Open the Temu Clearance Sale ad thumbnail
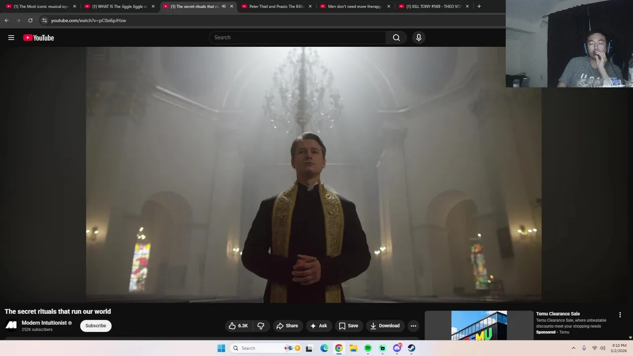Screen dimensions: 633x356 coord(479,325)
